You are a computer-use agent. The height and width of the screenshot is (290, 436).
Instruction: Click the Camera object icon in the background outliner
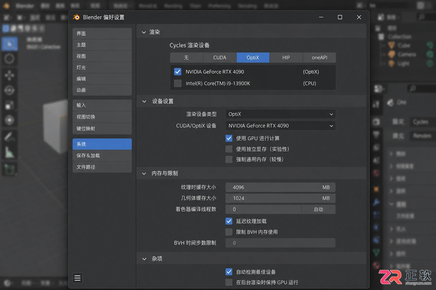click(x=391, y=54)
